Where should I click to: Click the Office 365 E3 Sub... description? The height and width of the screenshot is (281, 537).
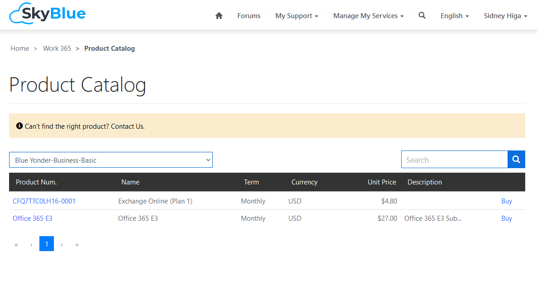pos(433,218)
